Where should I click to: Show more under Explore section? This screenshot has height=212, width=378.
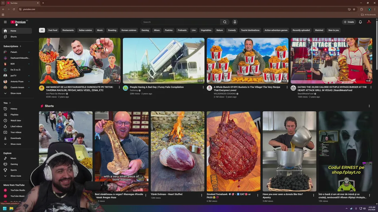tap(17, 176)
